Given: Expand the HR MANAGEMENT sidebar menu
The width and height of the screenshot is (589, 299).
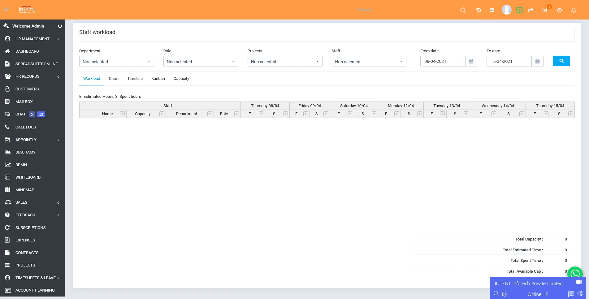Looking at the screenshot, I should tap(32, 39).
